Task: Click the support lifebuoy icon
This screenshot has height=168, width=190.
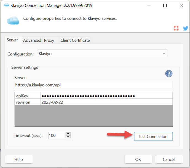Action: [176, 28]
